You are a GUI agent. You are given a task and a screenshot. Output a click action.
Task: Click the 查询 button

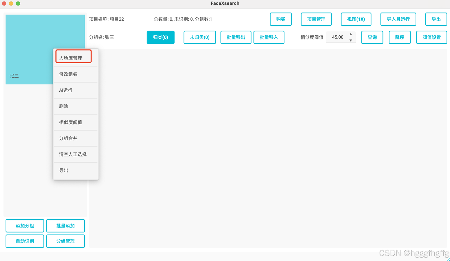(372, 37)
